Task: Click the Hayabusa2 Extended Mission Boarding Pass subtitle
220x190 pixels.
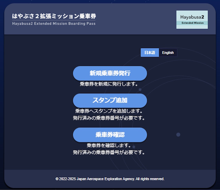Action: (x=54, y=23)
